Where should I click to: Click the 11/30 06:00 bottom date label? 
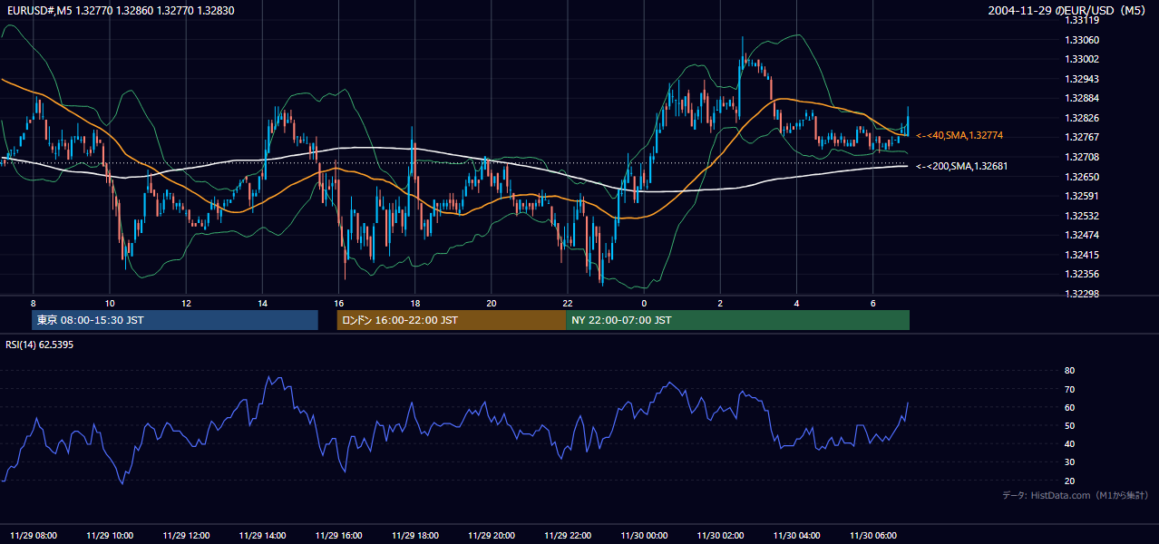click(x=872, y=535)
